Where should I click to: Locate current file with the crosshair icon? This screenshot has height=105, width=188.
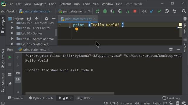click(x=29, y=19)
